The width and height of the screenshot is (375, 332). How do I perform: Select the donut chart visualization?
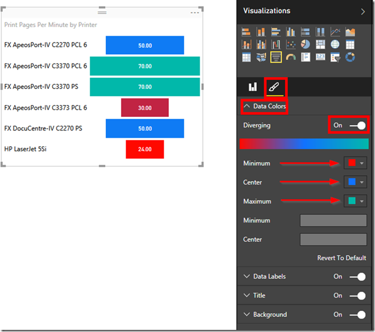[350, 58]
